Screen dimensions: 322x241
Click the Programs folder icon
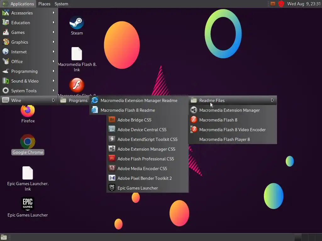pos(63,100)
